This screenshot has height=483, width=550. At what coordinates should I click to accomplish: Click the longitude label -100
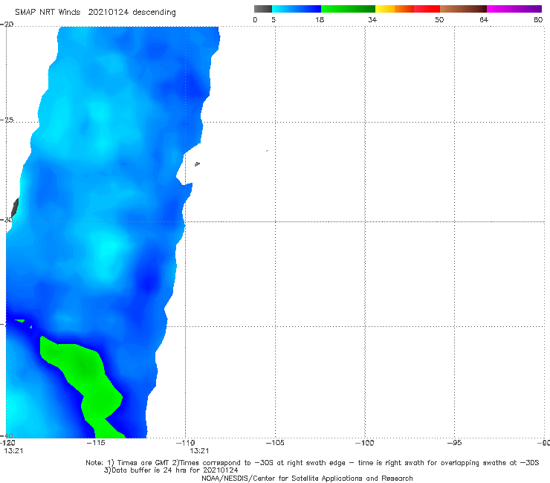pos(364,443)
